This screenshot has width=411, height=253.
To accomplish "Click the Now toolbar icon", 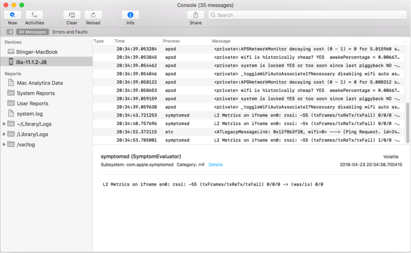I will click(12, 15).
